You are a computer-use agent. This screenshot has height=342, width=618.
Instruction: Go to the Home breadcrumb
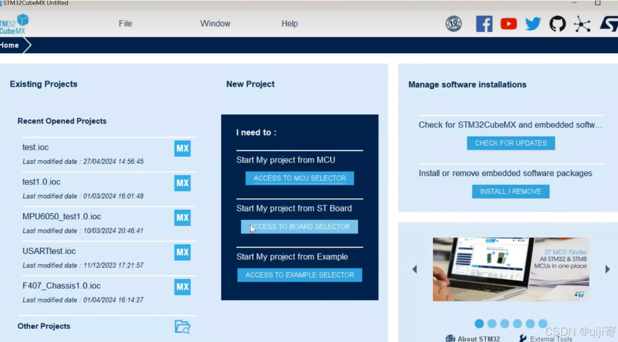pyautogui.click(x=10, y=45)
